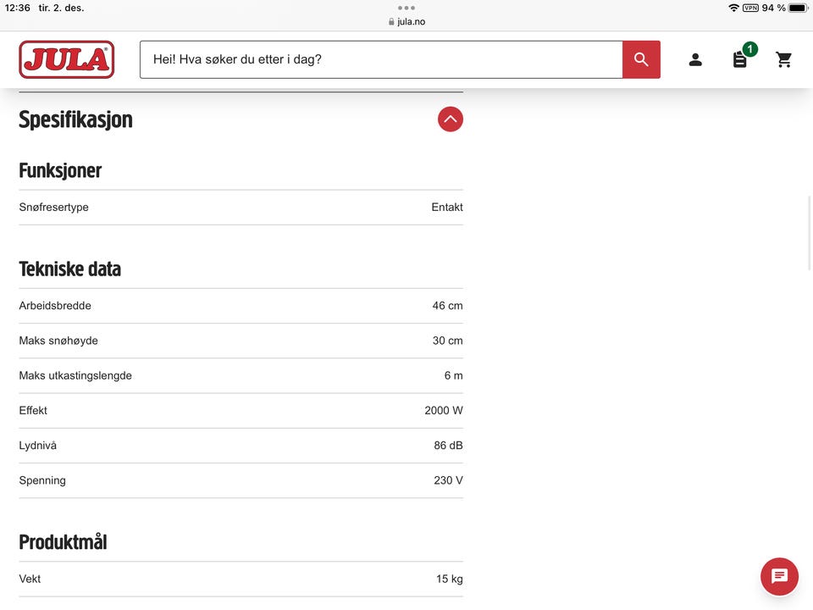Image resolution: width=813 pixels, height=610 pixels.
Task: Click the value '46 cm'
Action: tap(447, 306)
